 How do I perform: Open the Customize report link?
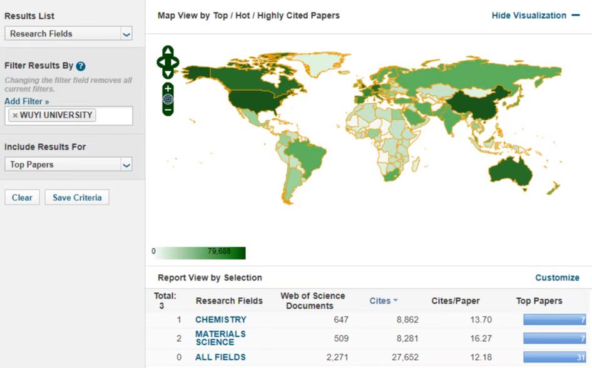(557, 278)
